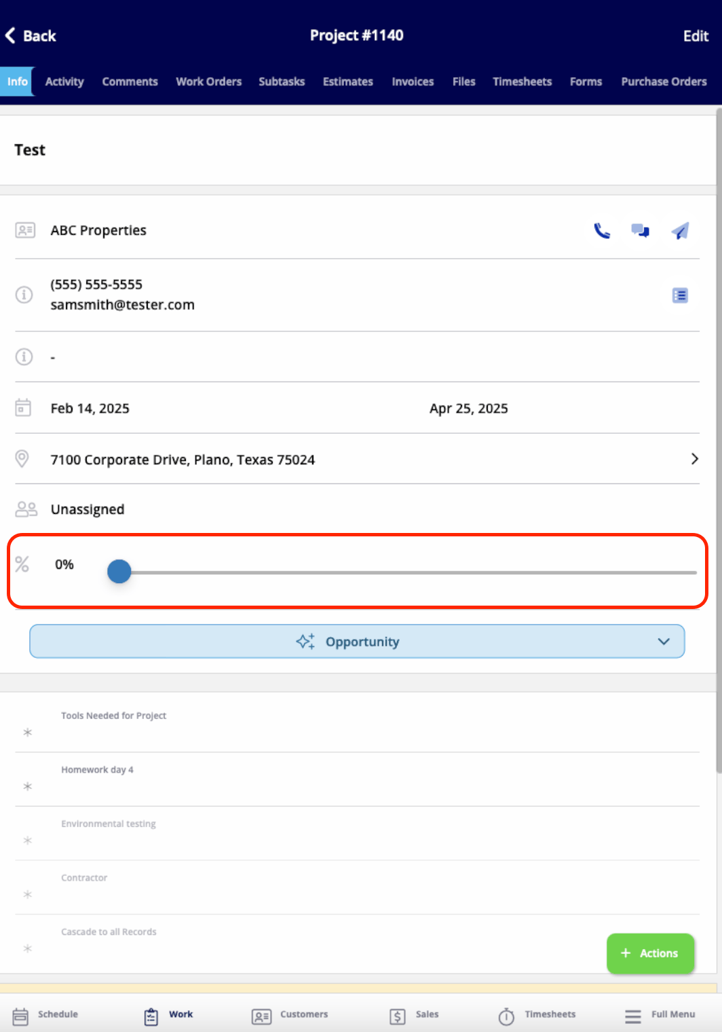Go back using the Back arrow

click(x=31, y=36)
